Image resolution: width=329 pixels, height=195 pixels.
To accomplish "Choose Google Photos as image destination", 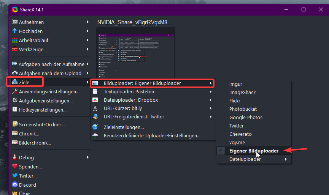I will click(246, 117).
